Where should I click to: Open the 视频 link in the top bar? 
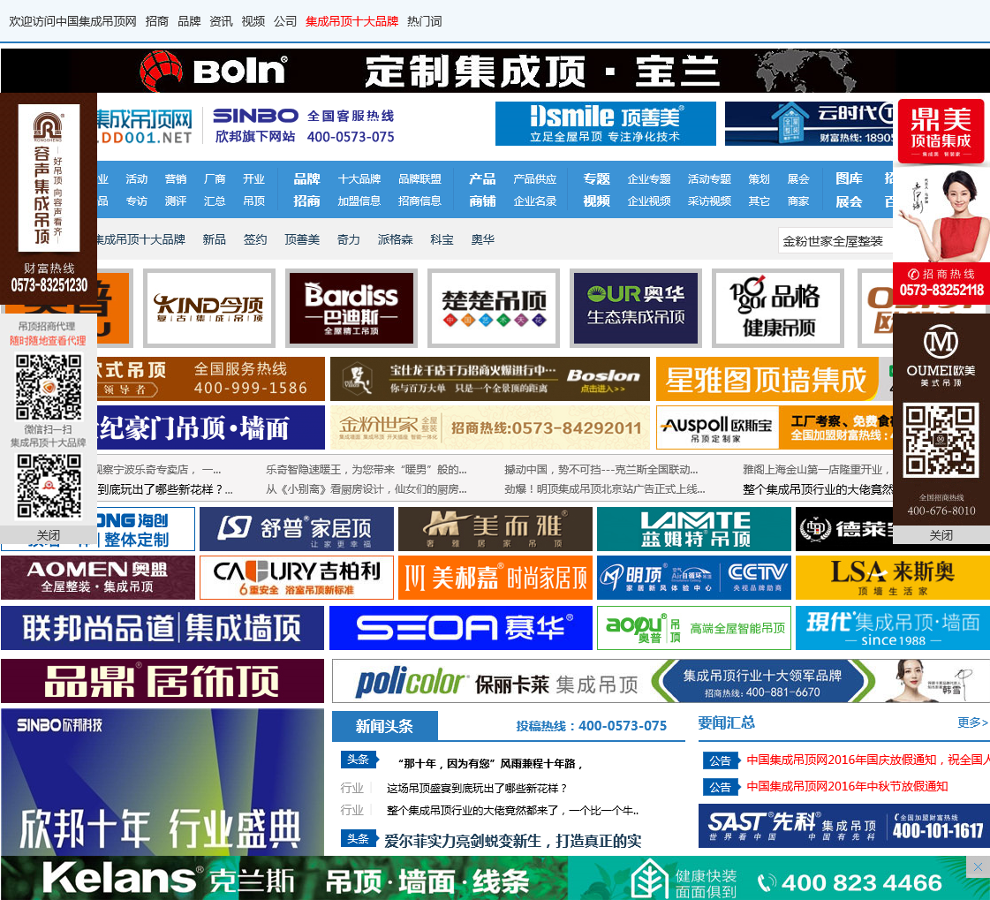253,21
